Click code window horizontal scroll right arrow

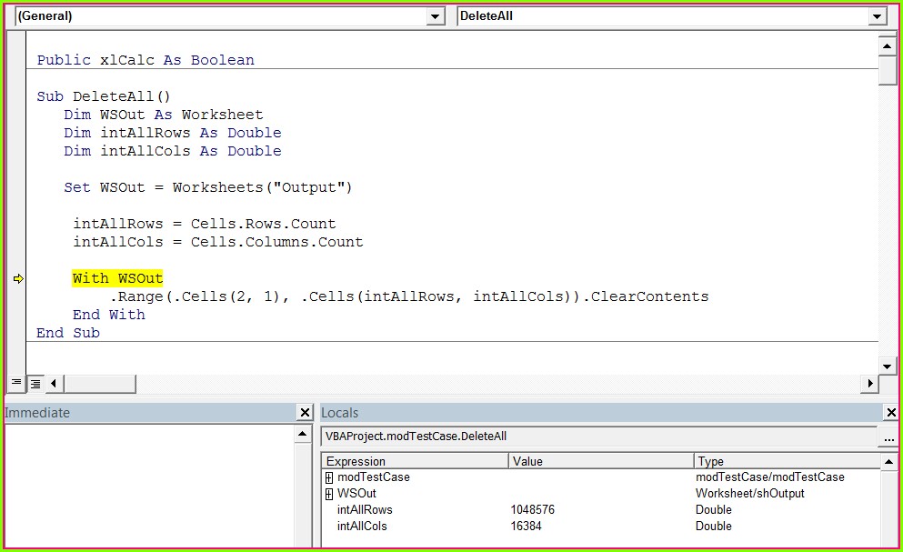[x=869, y=383]
